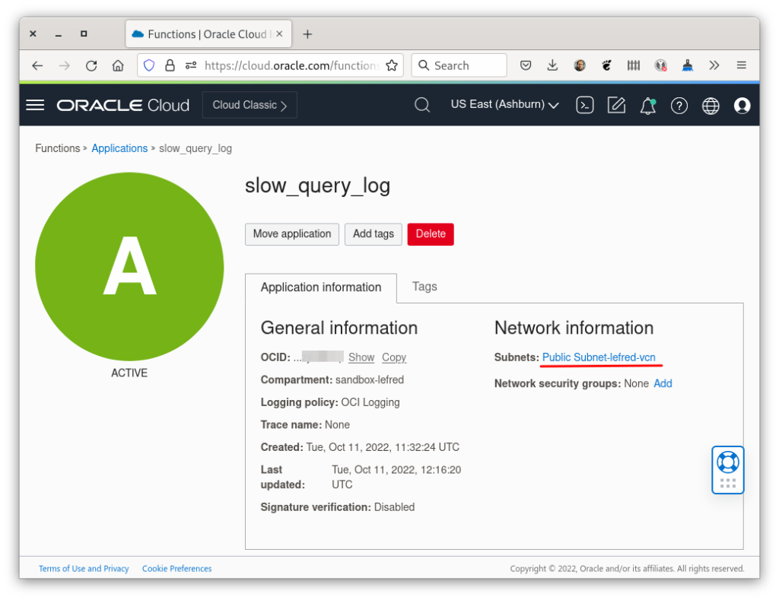Image resolution: width=779 pixels, height=600 pixels.
Task: Reload the current page
Action: 91,65
